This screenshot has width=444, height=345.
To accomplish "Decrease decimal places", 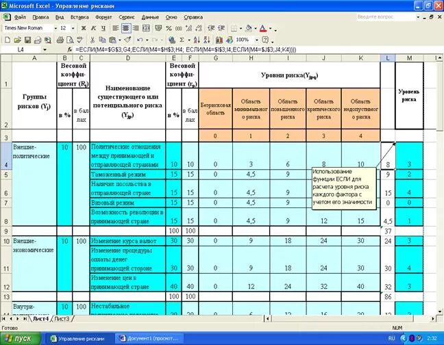I will click(199, 28).
